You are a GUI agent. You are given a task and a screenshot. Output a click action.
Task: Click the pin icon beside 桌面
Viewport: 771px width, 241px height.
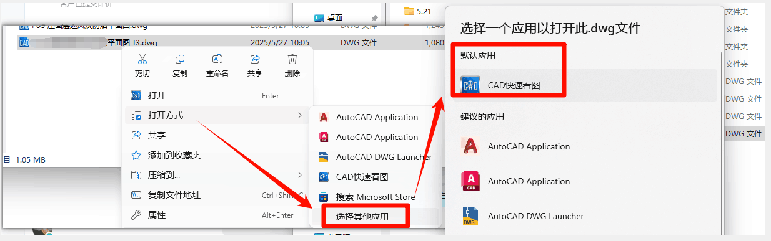tap(374, 18)
